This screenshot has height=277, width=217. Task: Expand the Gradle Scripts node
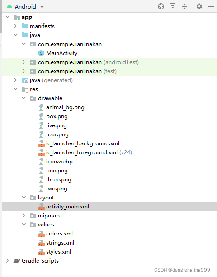pos(7,261)
